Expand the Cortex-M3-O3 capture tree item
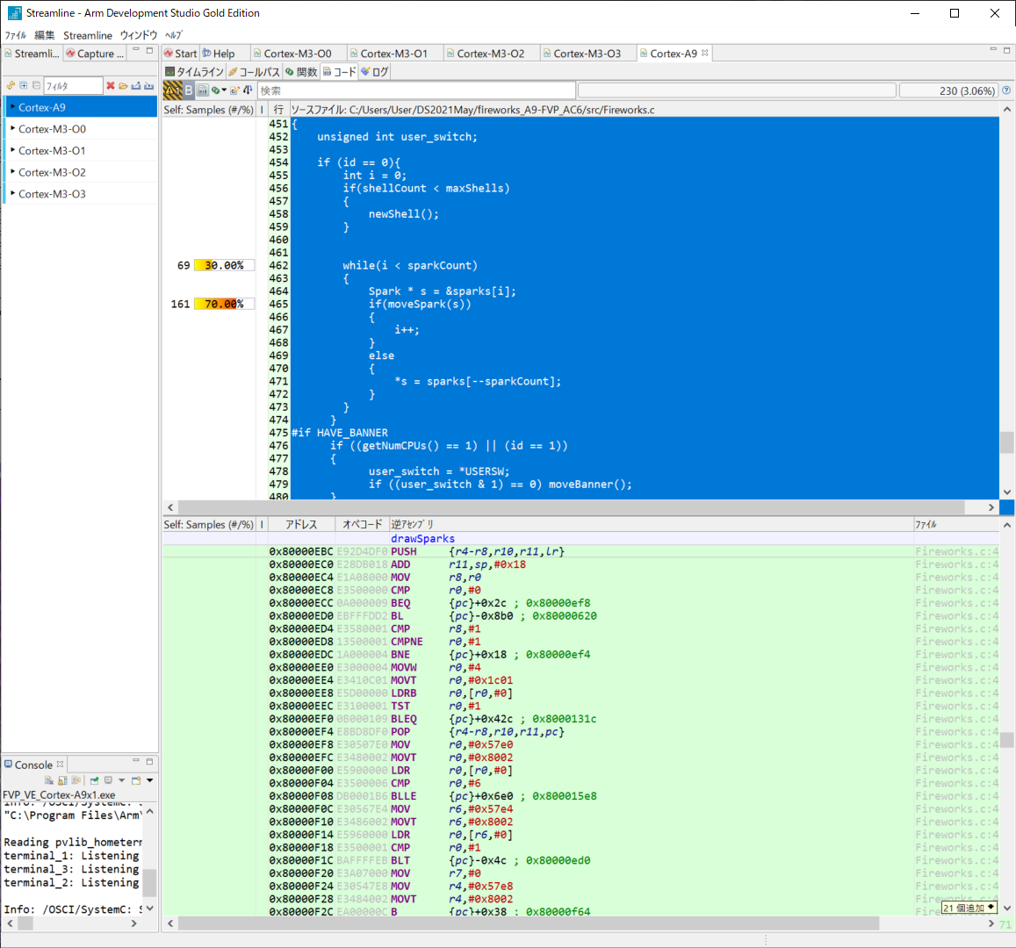Image resolution: width=1016 pixels, height=948 pixels. [12, 194]
